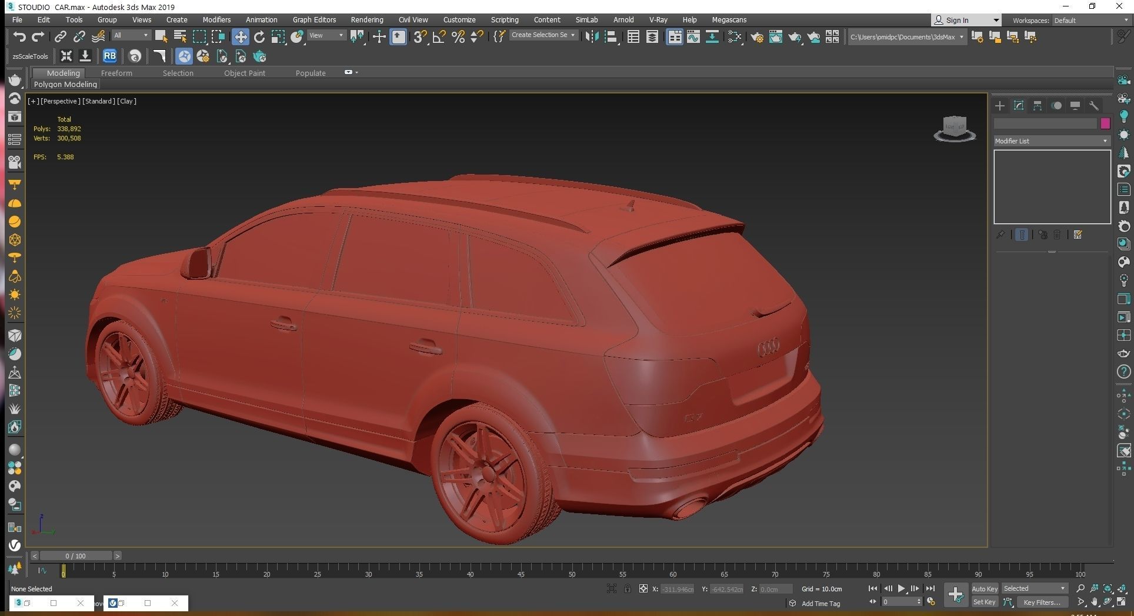The height and width of the screenshot is (616, 1134).
Task: Click the Redo arrow icon
Action: [38, 36]
